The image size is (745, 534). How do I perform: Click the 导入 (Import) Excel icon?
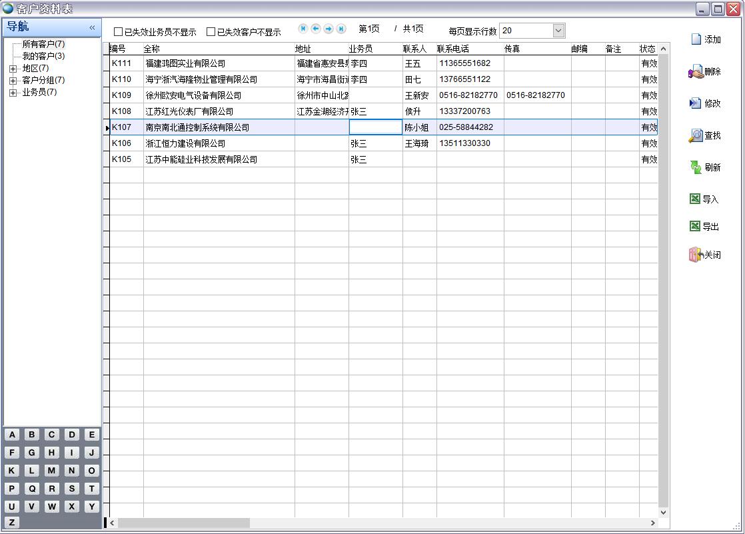click(695, 199)
